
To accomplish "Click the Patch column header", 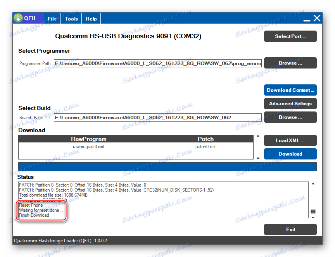I will click(205, 139).
